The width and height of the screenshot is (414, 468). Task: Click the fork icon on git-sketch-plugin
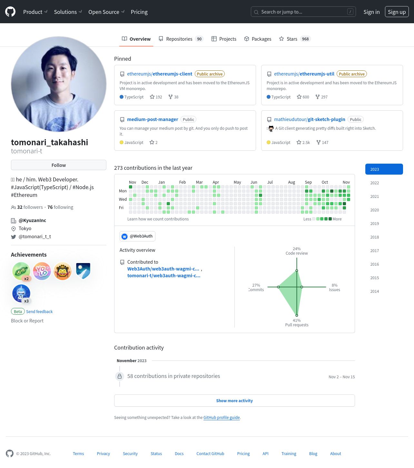319,142
